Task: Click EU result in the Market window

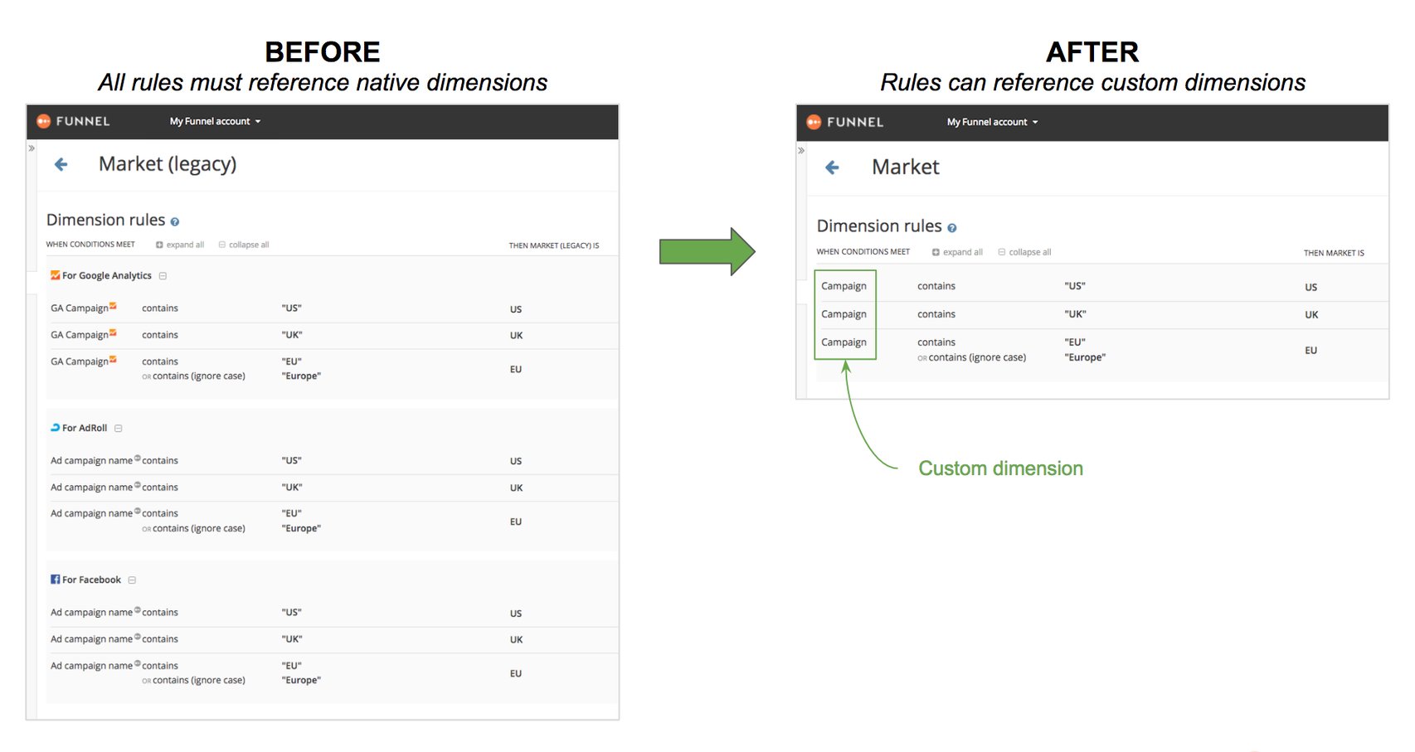Action: (1310, 351)
